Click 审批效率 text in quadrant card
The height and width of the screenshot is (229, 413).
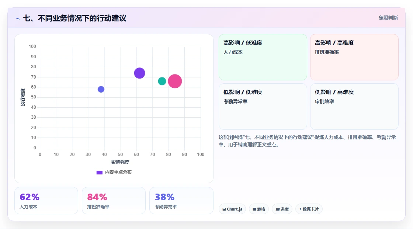324,101
